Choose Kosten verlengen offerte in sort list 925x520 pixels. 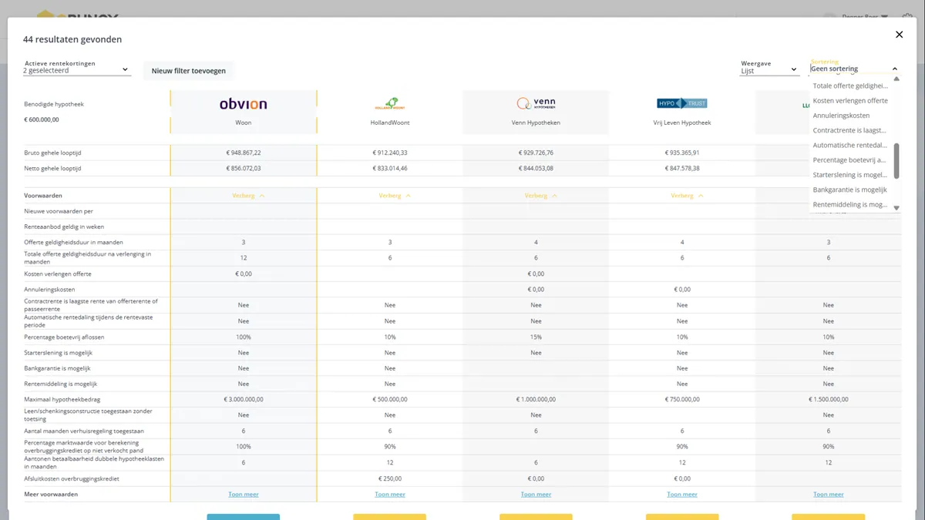(x=850, y=101)
